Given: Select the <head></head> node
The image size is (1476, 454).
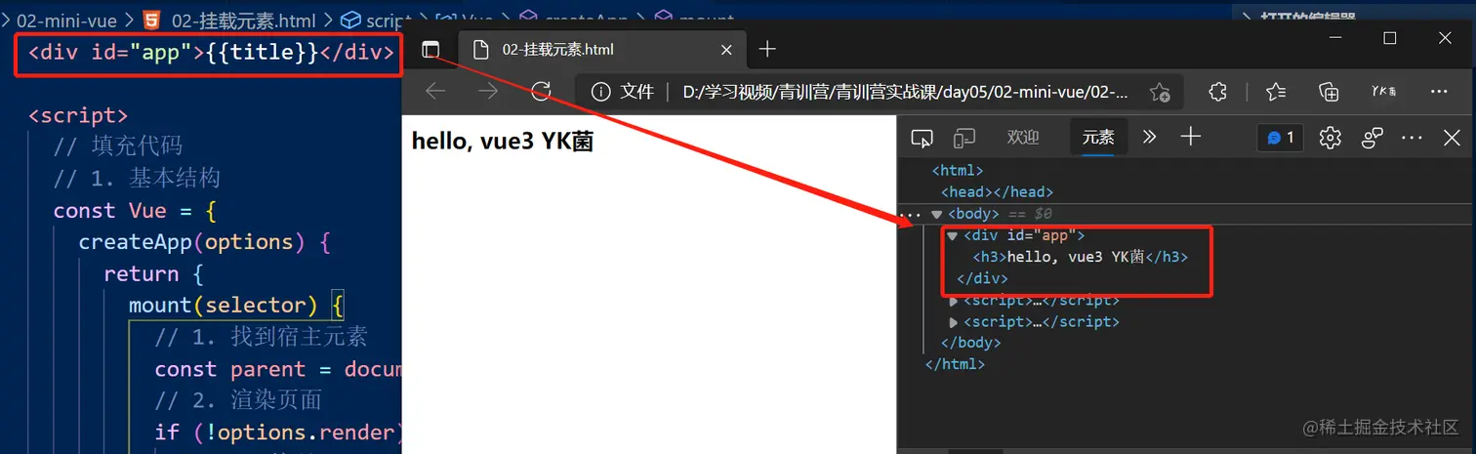Looking at the screenshot, I should (x=997, y=192).
